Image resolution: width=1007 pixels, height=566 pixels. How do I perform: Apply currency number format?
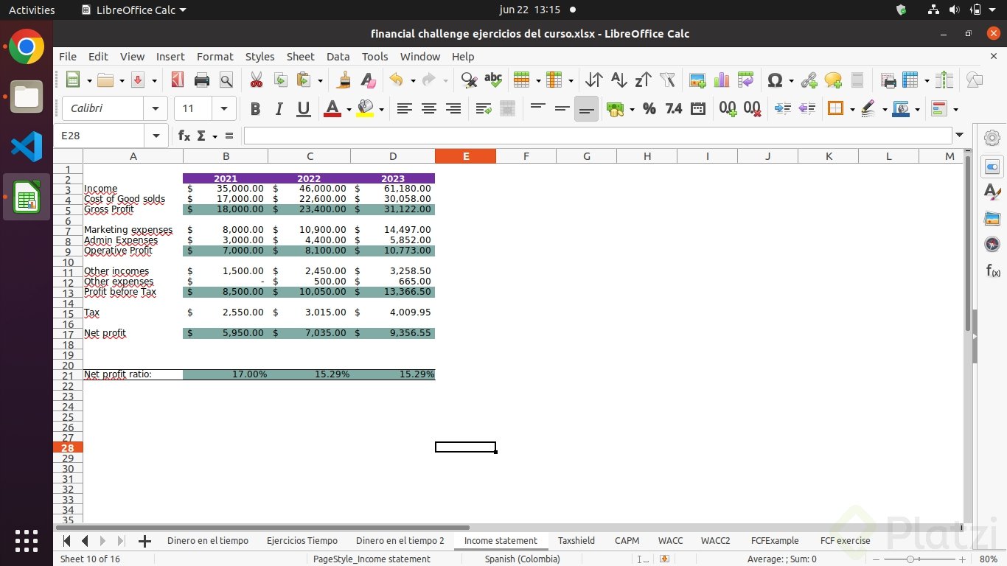[x=615, y=108]
